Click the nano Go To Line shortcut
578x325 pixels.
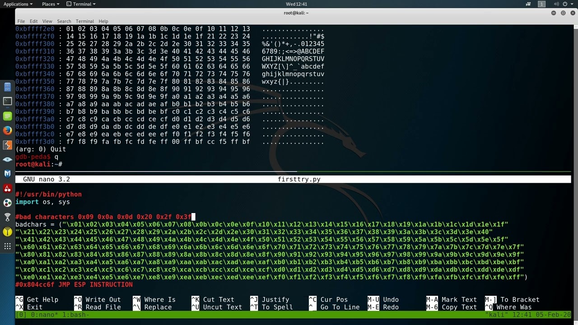334,307
